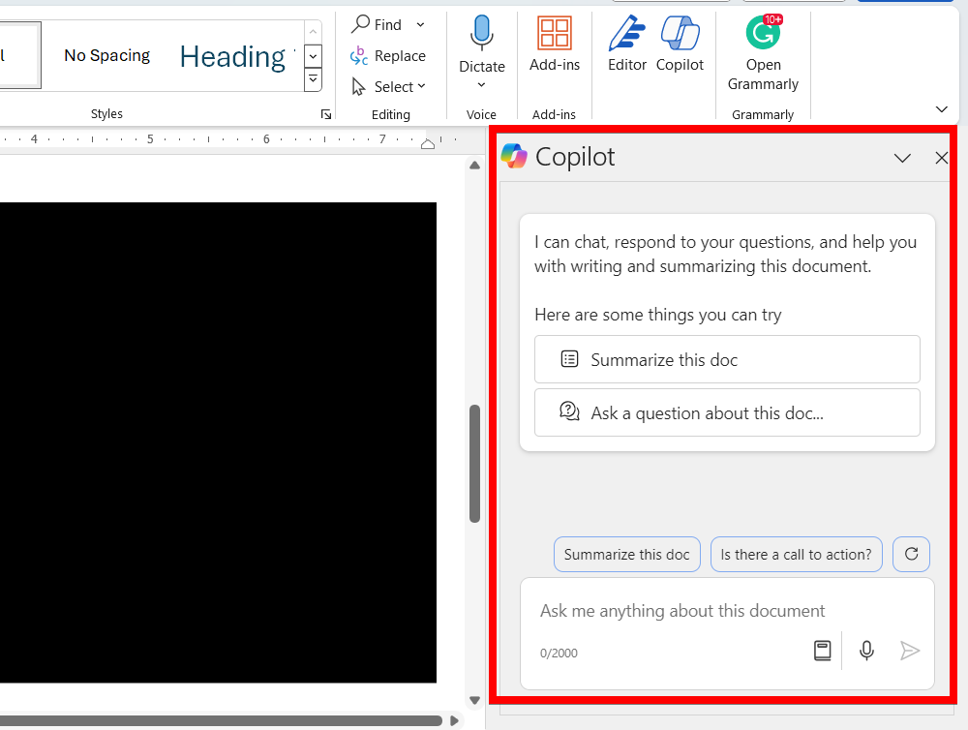Click the document scroll-down arrow
This screenshot has width=968, height=730.
[474, 700]
